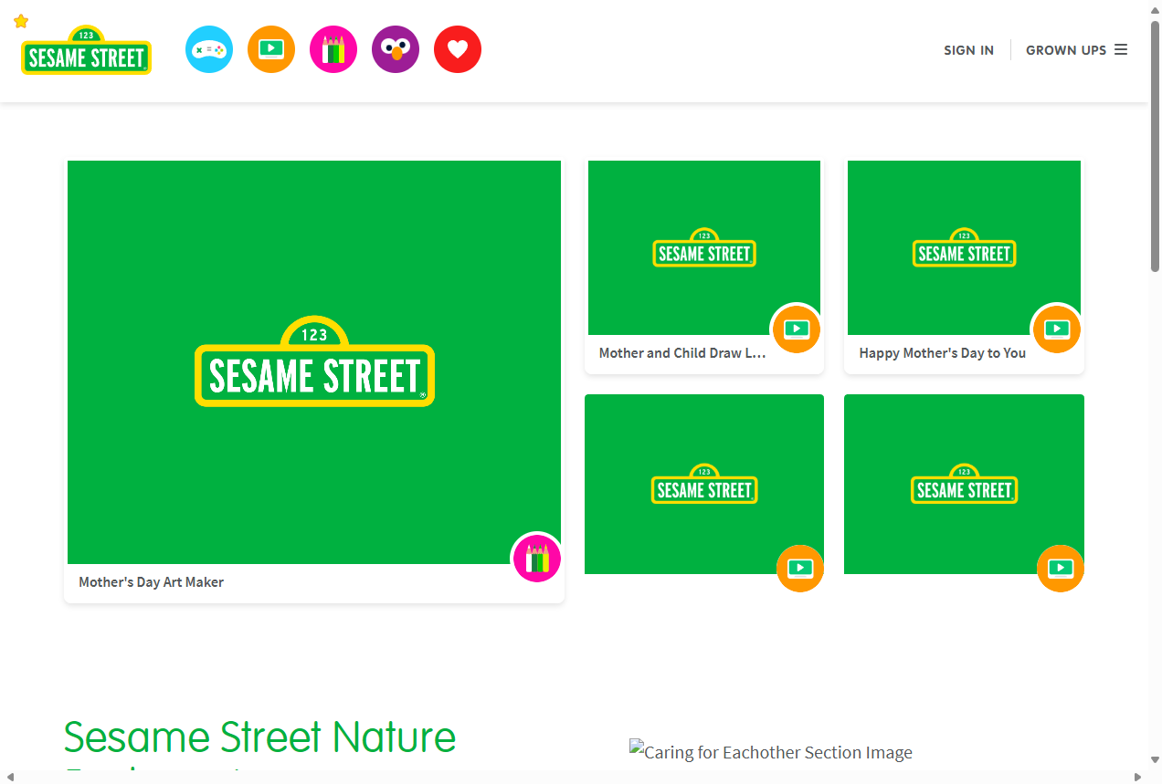
Task: Click the play badge on Happy Mother's Day to You
Action: (x=1056, y=329)
